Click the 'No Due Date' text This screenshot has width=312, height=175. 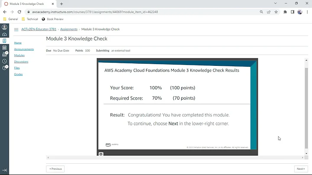(x=61, y=51)
